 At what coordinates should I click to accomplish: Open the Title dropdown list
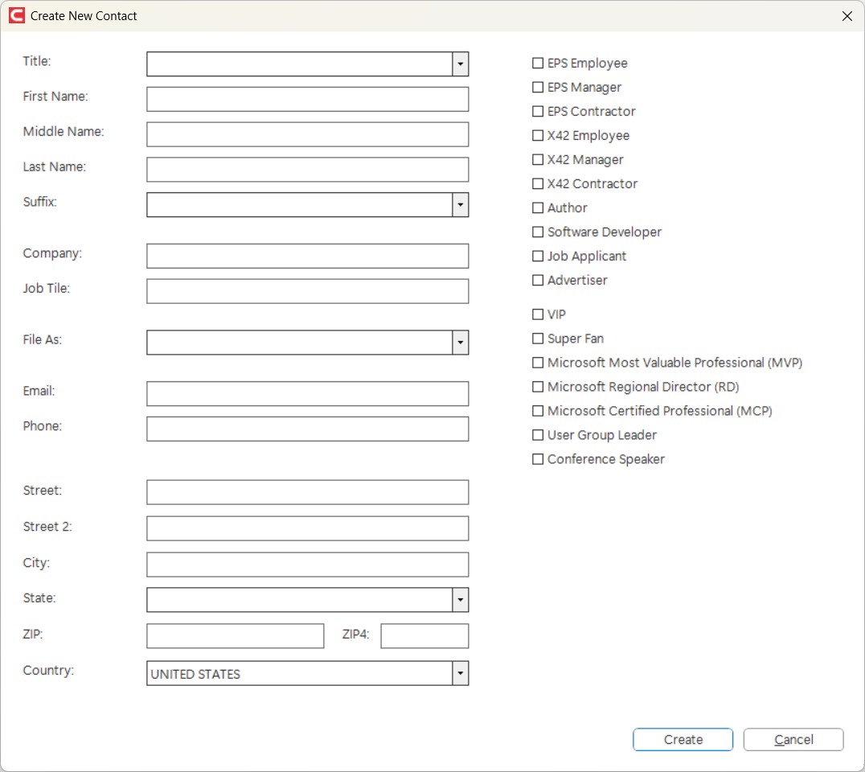(460, 64)
